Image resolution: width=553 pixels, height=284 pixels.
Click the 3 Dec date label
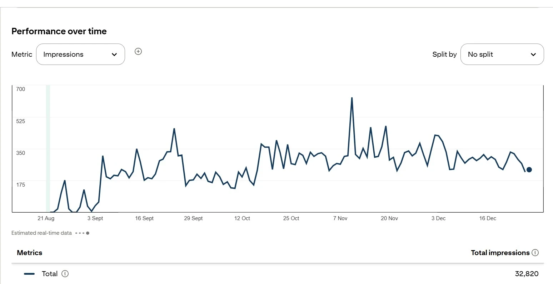pyautogui.click(x=438, y=218)
